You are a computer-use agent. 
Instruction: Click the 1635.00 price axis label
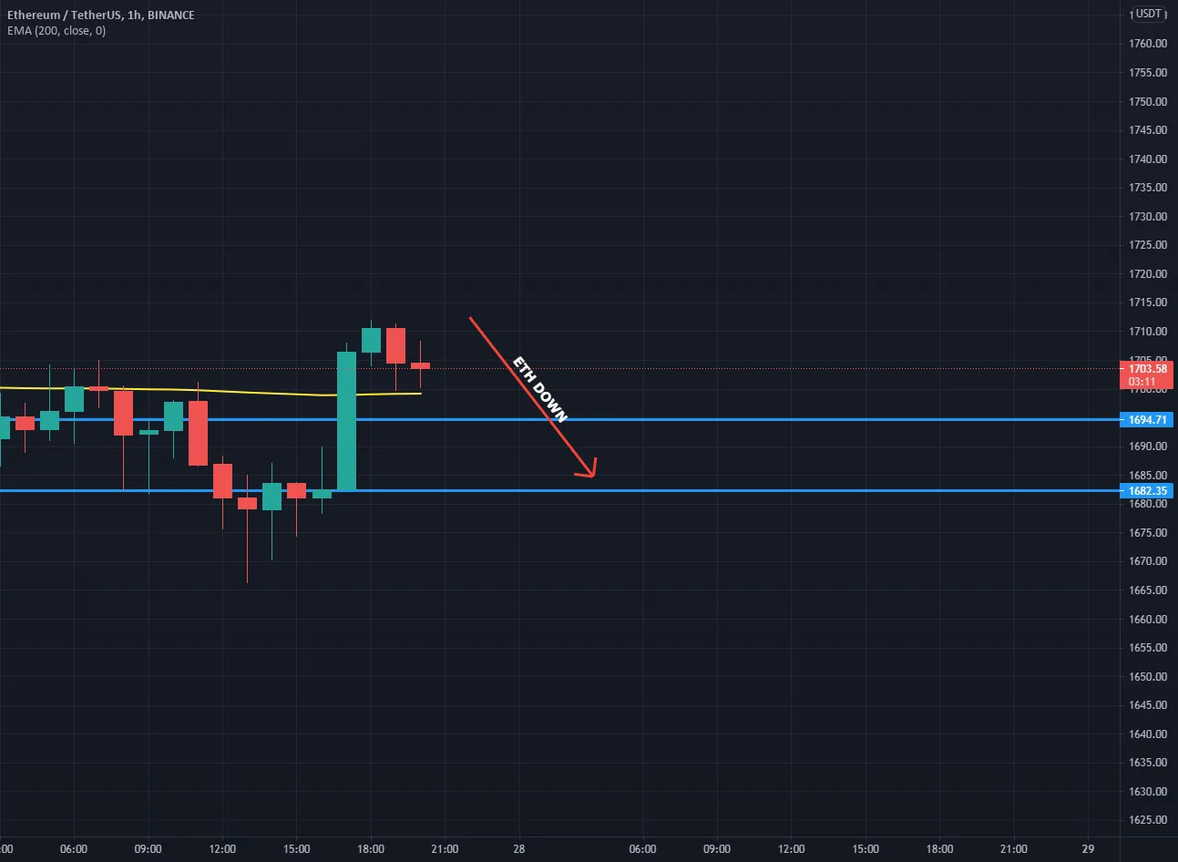[x=1147, y=763]
